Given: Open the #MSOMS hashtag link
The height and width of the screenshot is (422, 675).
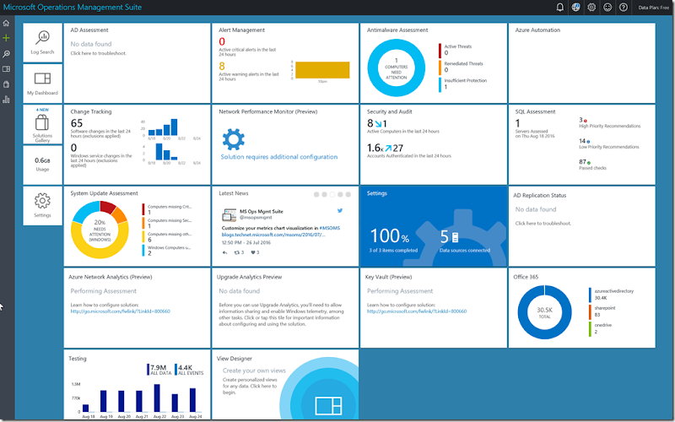Looking at the screenshot, I should pos(329,228).
